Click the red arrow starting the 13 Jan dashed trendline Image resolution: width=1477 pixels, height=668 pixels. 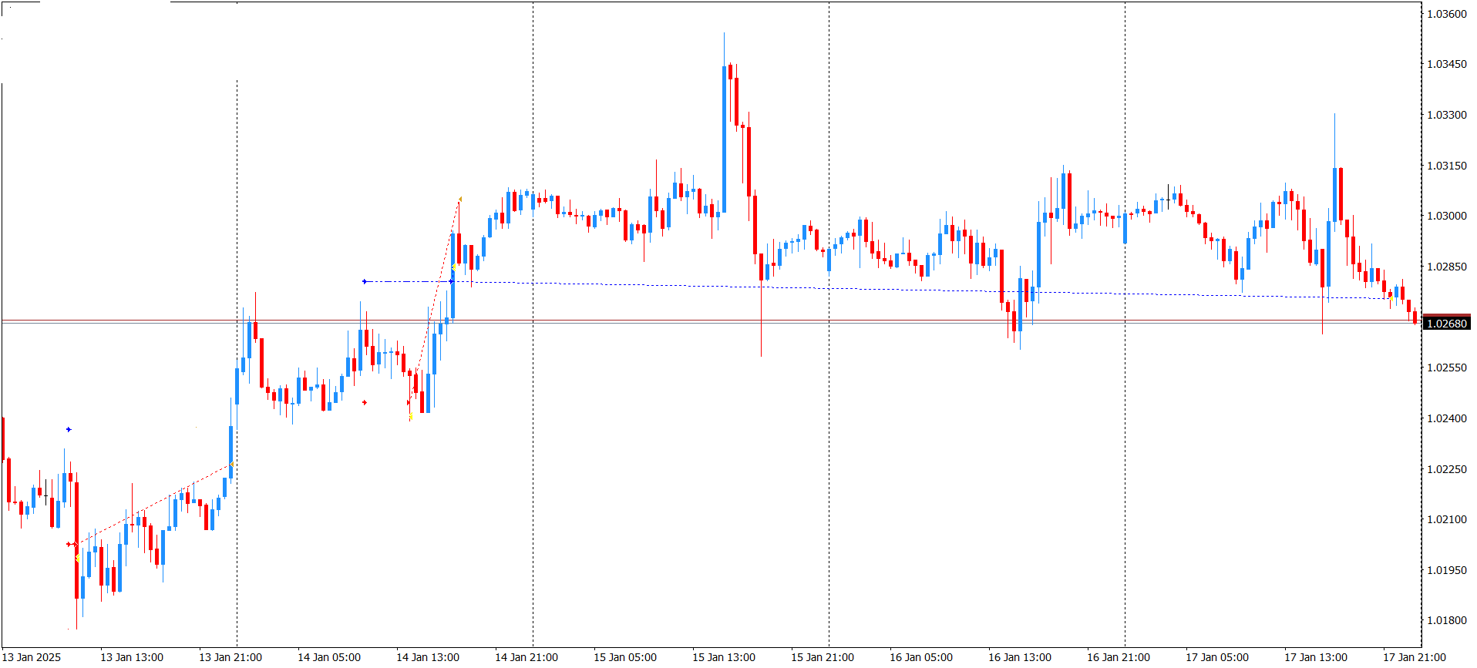coord(69,544)
